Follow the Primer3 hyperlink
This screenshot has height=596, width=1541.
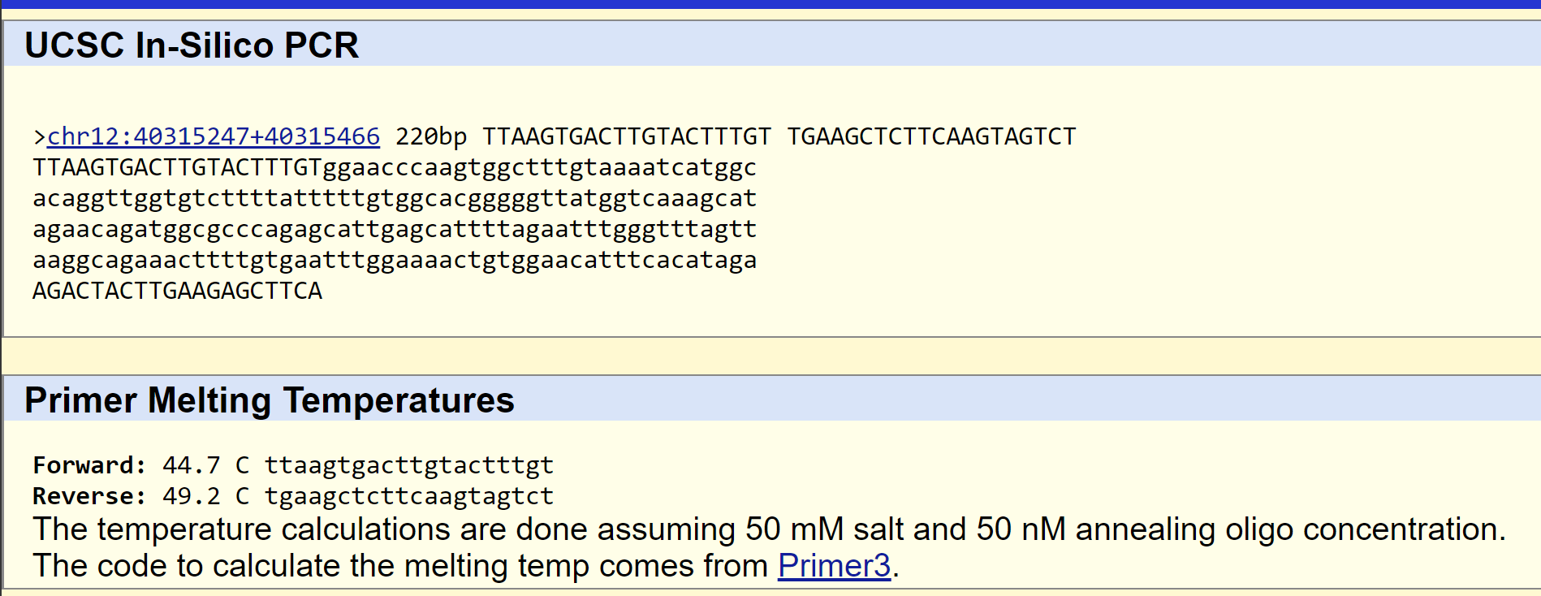coord(834,566)
